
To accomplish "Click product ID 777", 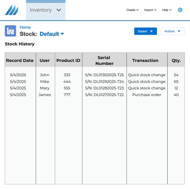I will pos(67,95).
